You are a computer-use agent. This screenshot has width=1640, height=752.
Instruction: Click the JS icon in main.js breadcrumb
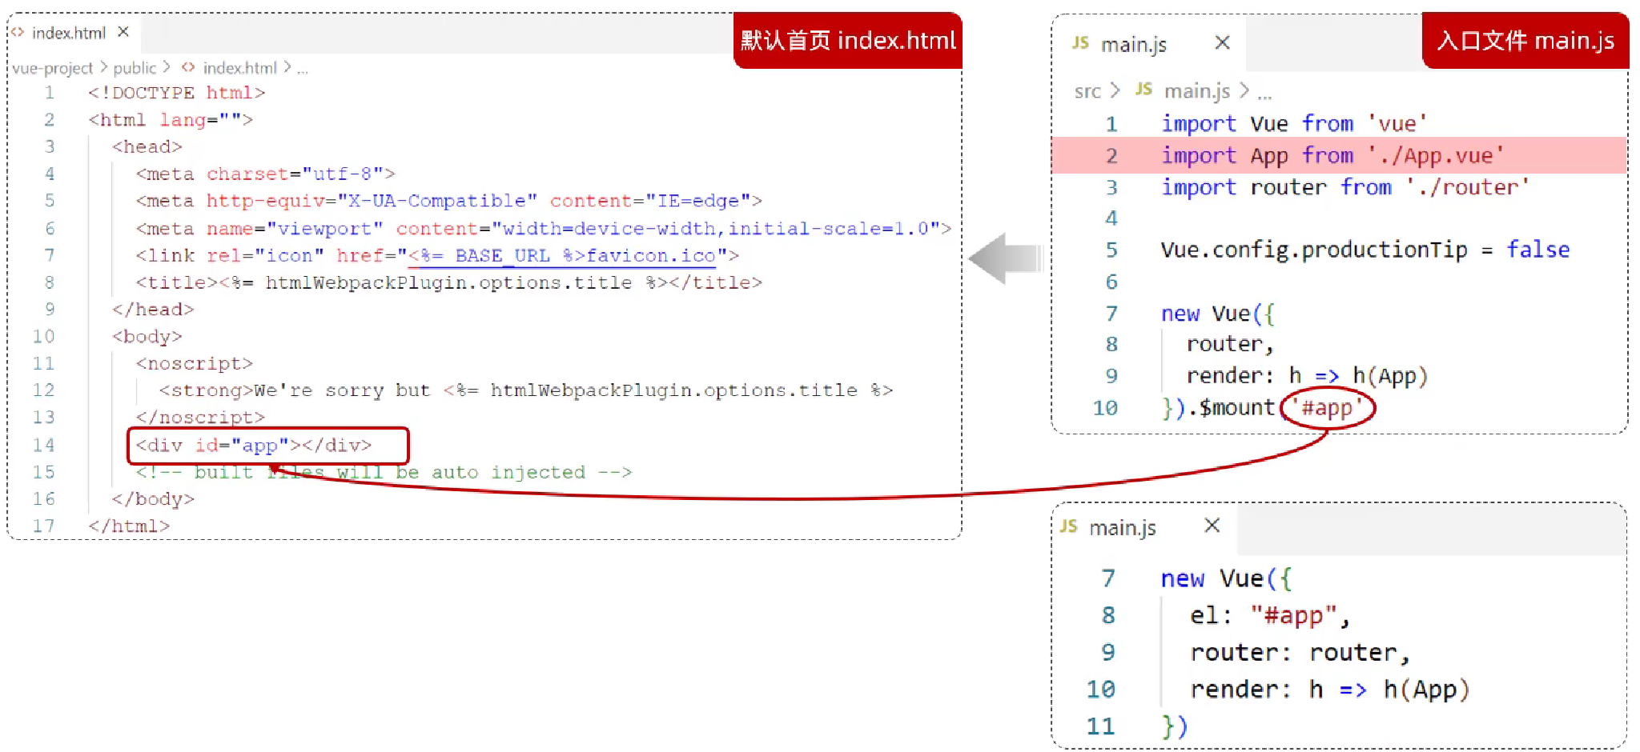pyautogui.click(x=1144, y=90)
